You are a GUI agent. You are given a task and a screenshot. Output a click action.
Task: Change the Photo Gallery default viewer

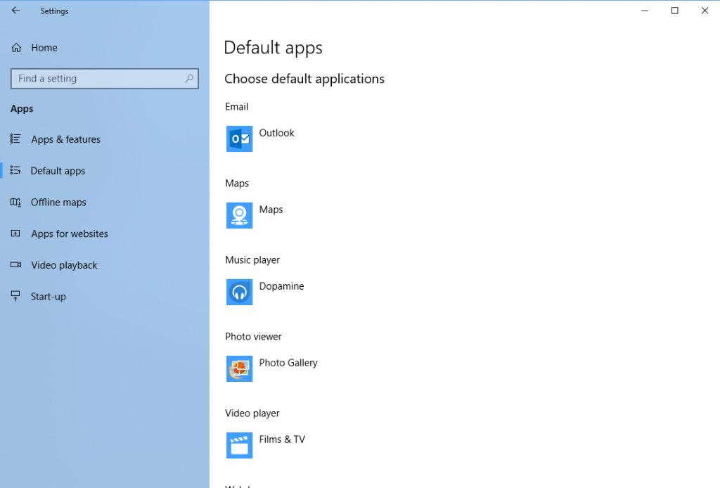288,363
